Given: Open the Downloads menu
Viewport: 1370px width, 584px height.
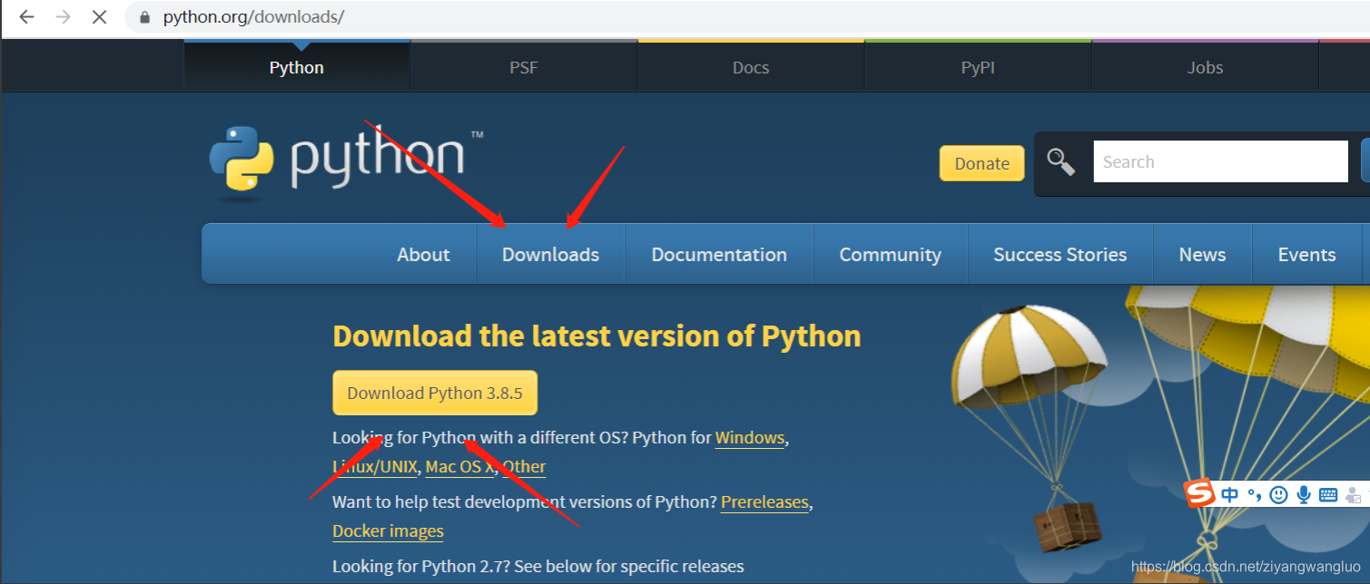Looking at the screenshot, I should click(x=550, y=254).
